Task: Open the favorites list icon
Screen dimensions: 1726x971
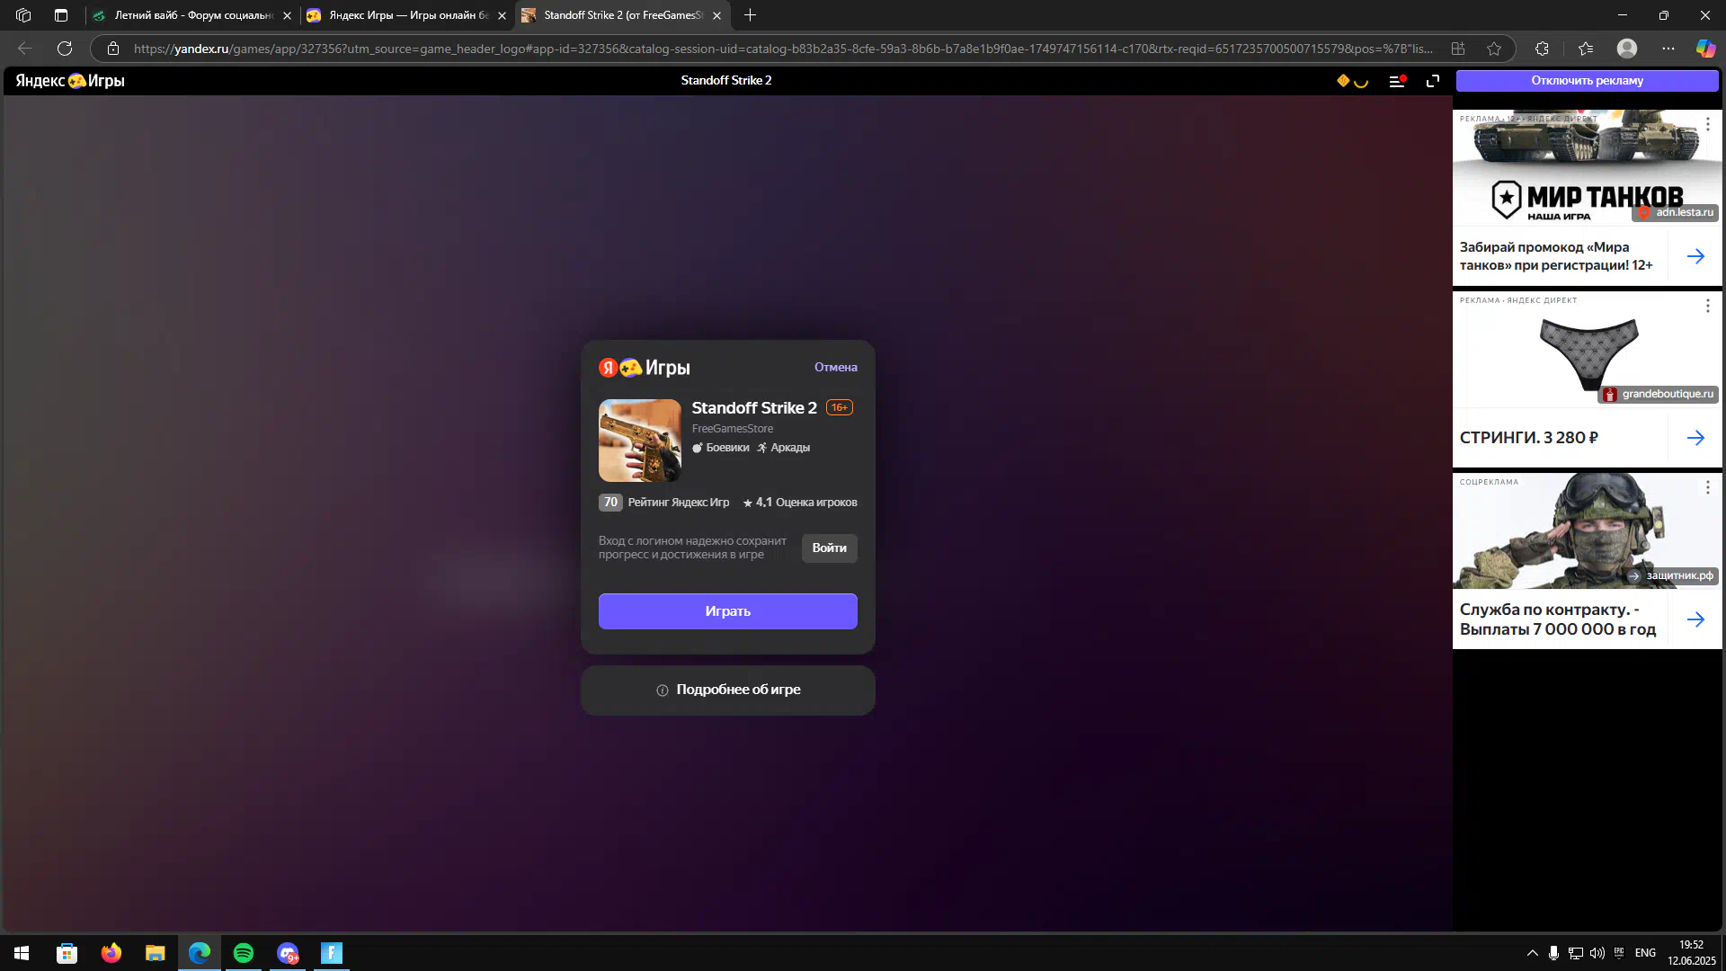Action: coord(1586,49)
